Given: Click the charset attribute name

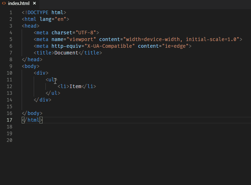Looking at the screenshot, I should (62, 33).
